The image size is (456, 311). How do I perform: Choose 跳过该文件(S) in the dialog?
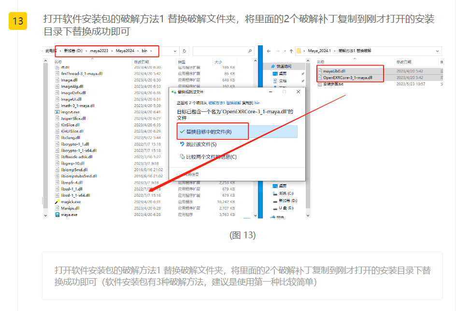(x=201, y=144)
